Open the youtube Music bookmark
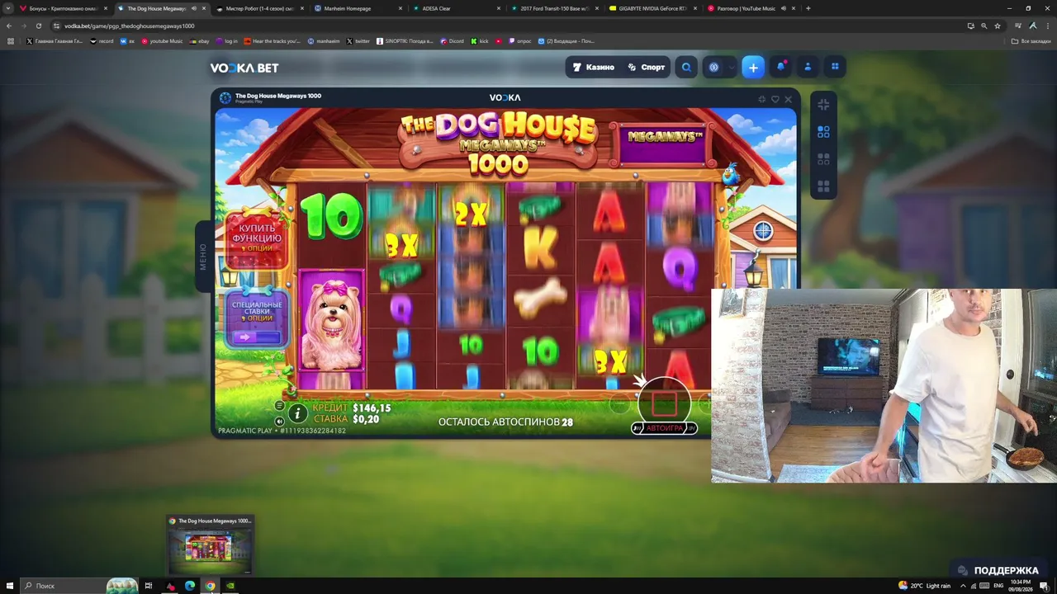Screen dimensions: 1057x594 [x=162, y=40]
